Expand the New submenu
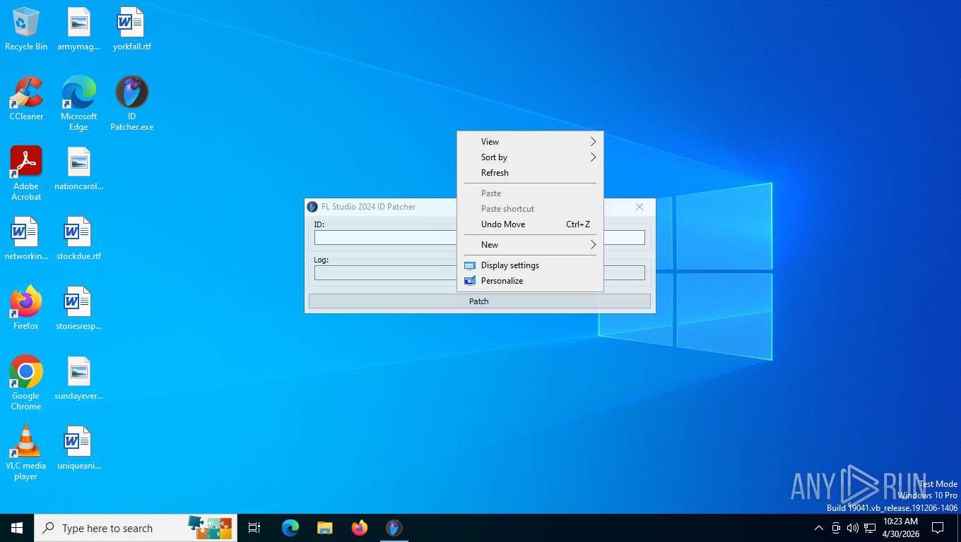This screenshot has width=961, height=542. [530, 245]
